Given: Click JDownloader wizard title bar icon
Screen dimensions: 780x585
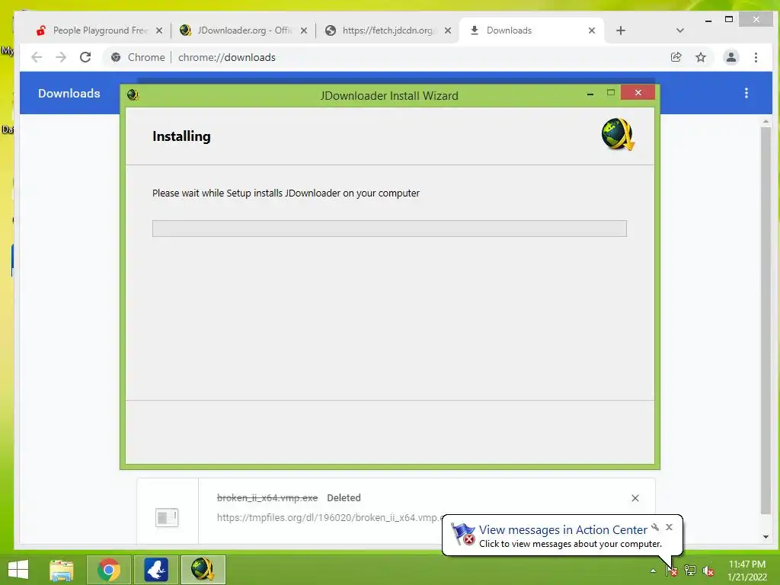Looking at the screenshot, I should [133, 94].
